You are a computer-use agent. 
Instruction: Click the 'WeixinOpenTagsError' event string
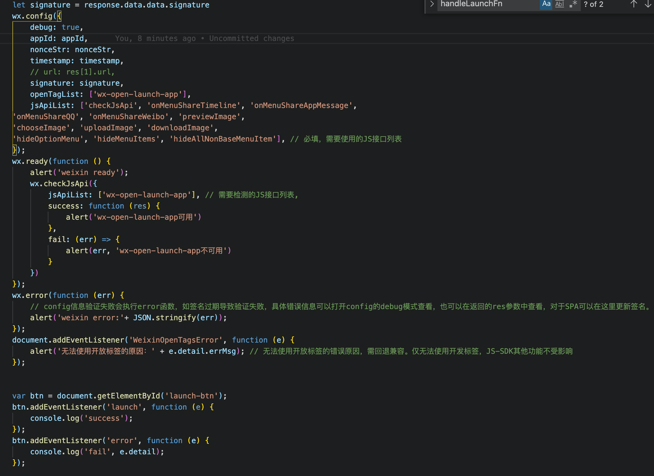pos(176,340)
